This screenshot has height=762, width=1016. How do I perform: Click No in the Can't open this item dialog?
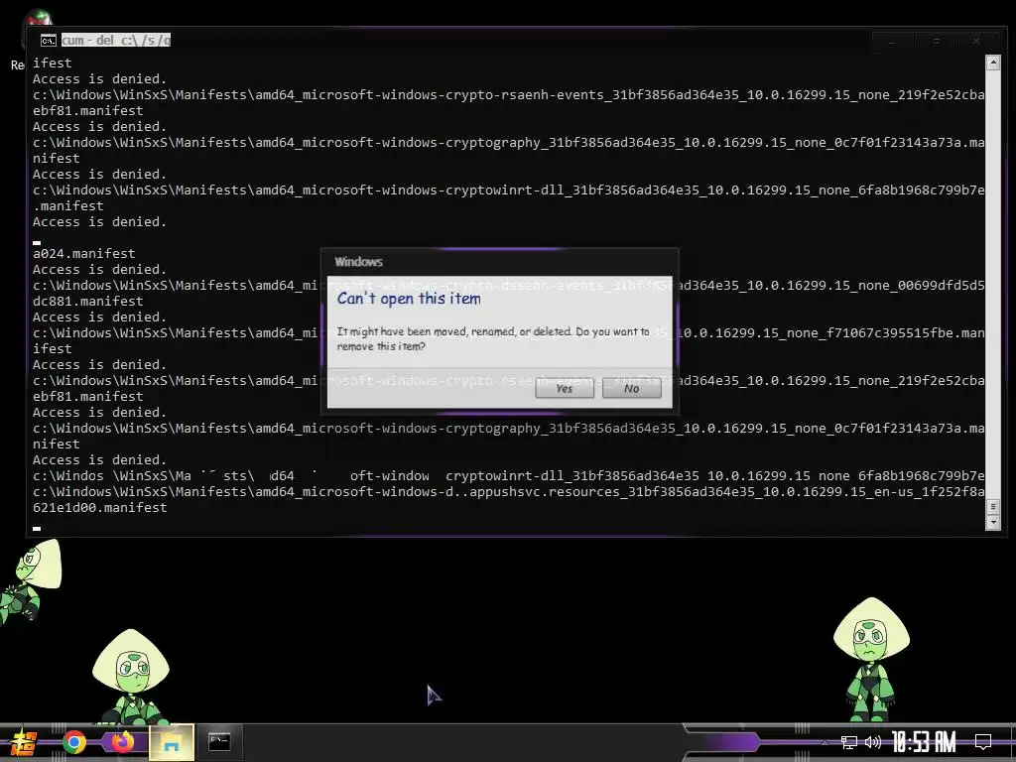click(x=632, y=388)
